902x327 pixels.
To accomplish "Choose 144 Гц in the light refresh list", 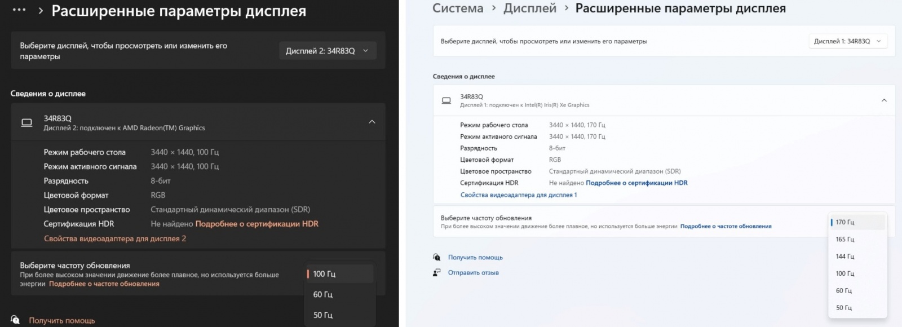I will point(845,257).
